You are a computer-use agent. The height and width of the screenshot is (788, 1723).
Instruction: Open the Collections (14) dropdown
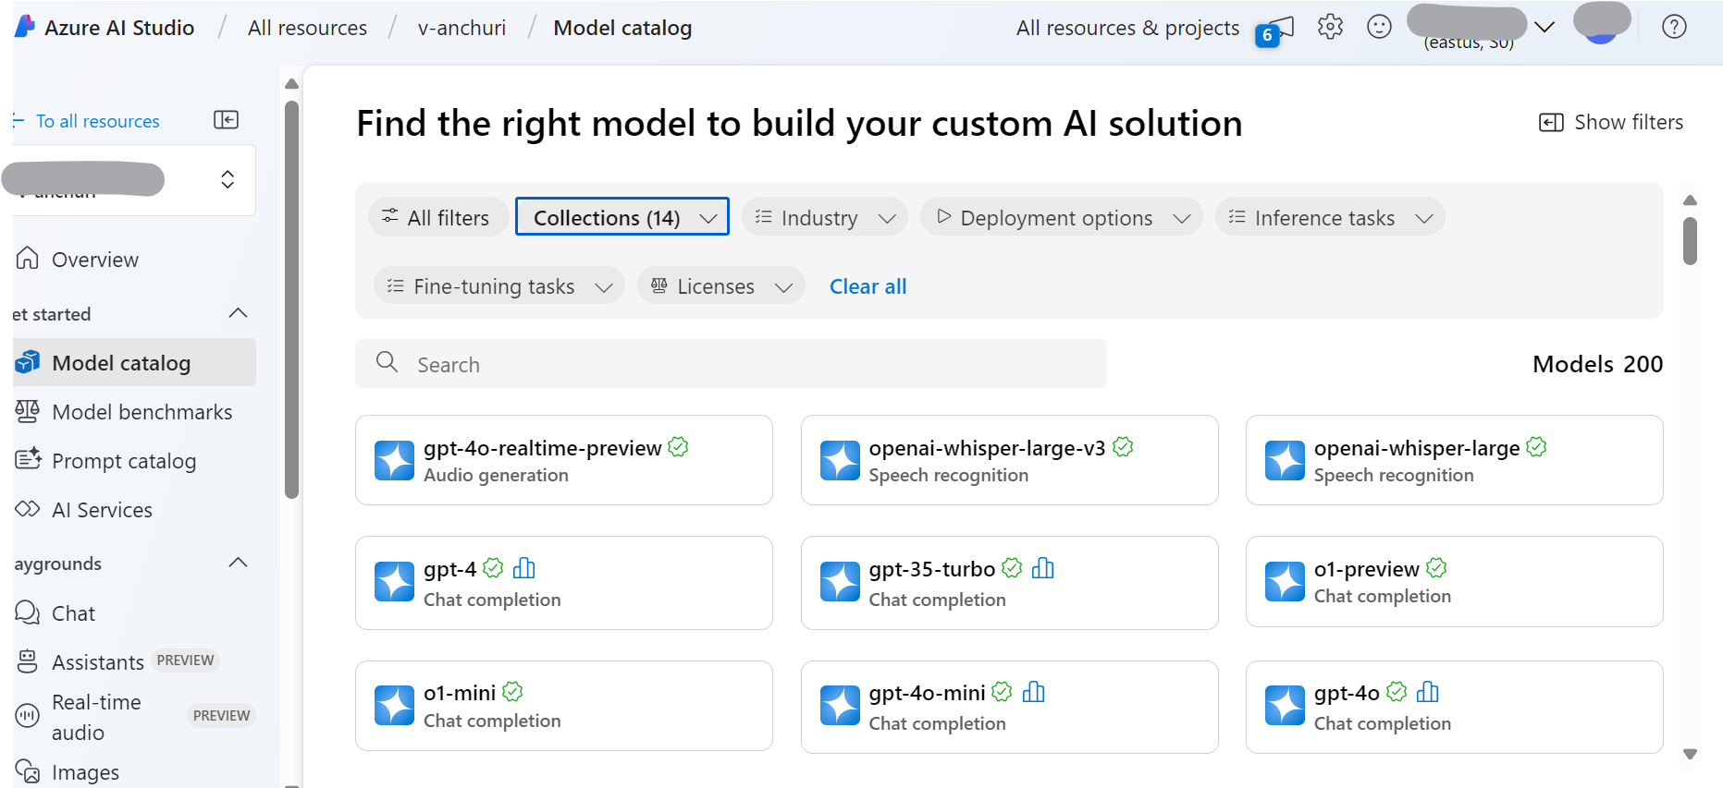pyautogui.click(x=622, y=217)
